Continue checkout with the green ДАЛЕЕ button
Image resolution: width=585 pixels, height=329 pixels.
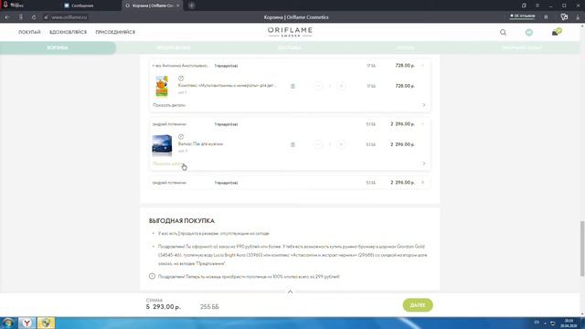(418, 305)
